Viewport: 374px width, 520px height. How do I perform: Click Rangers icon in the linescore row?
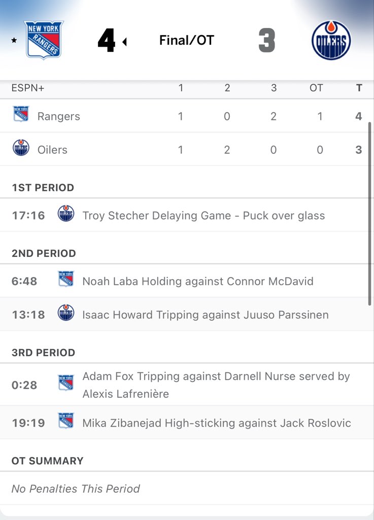tap(21, 115)
